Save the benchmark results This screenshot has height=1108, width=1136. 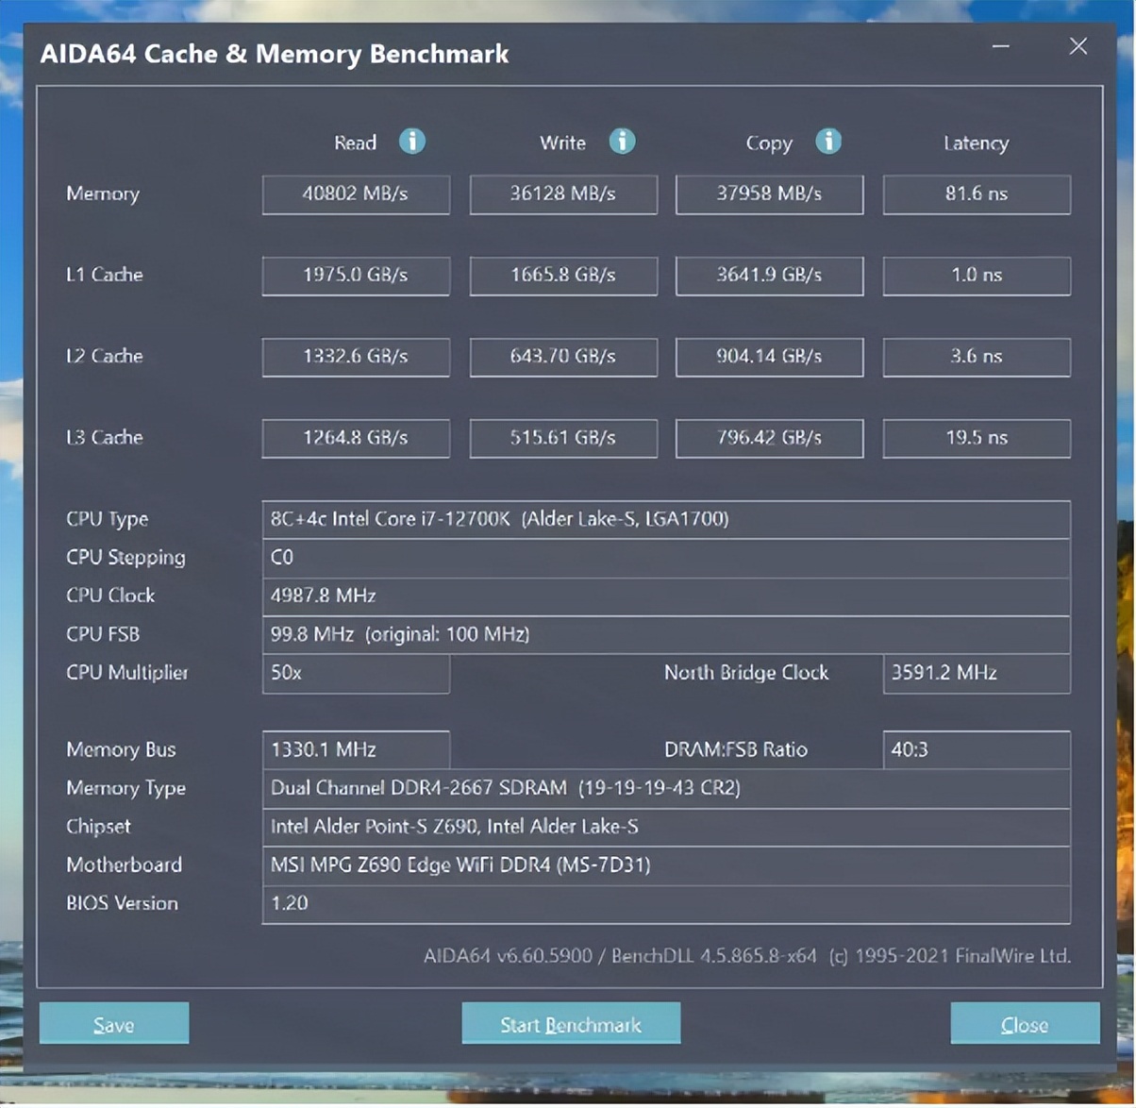114,1024
